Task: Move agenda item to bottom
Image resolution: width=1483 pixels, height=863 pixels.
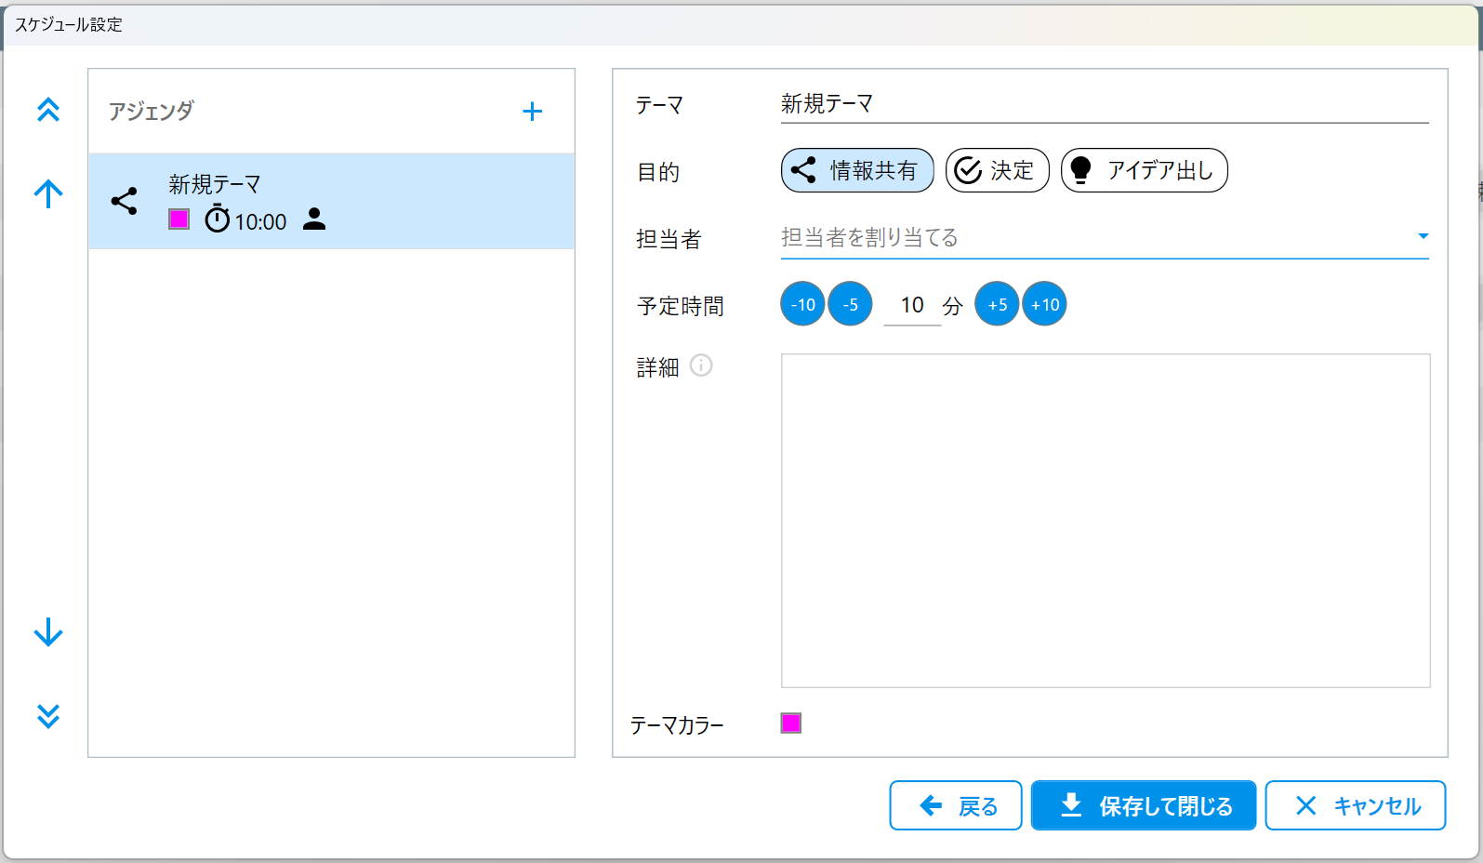Action: pos(48,716)
